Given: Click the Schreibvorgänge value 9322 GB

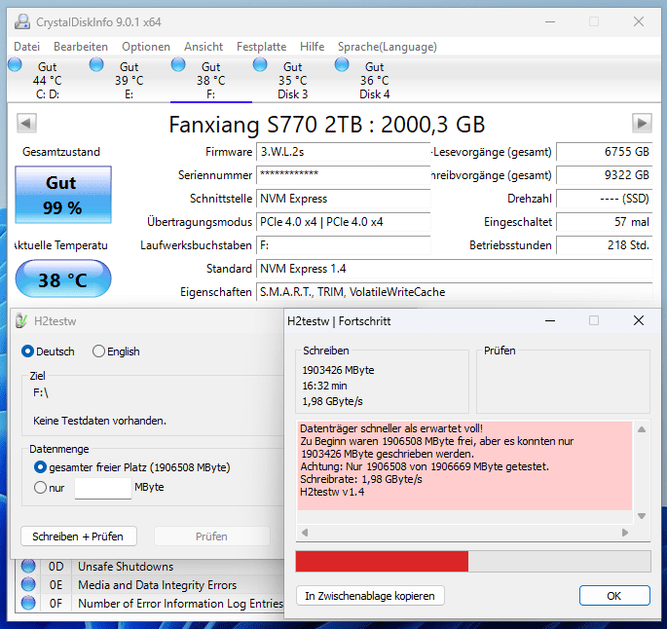Looking at the screenshot, I should click(x=605, y=175).
